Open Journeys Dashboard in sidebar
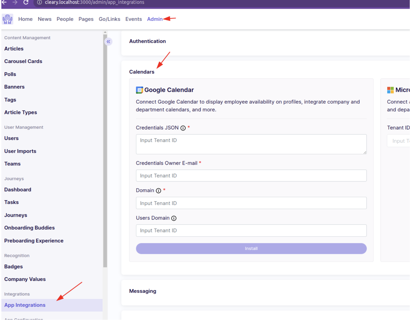410x320 pixels. 18,190
